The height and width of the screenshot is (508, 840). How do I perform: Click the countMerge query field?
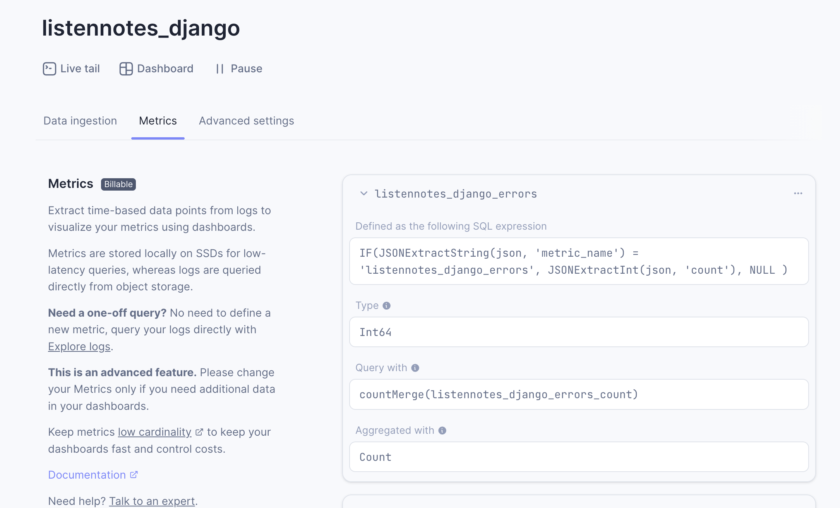[x=579, y=394]
